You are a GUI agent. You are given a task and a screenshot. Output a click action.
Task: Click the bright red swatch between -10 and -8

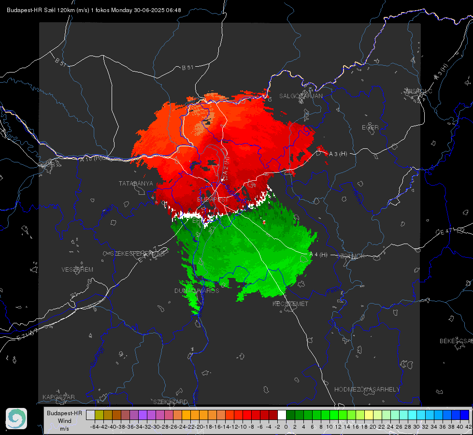point(247,415)
